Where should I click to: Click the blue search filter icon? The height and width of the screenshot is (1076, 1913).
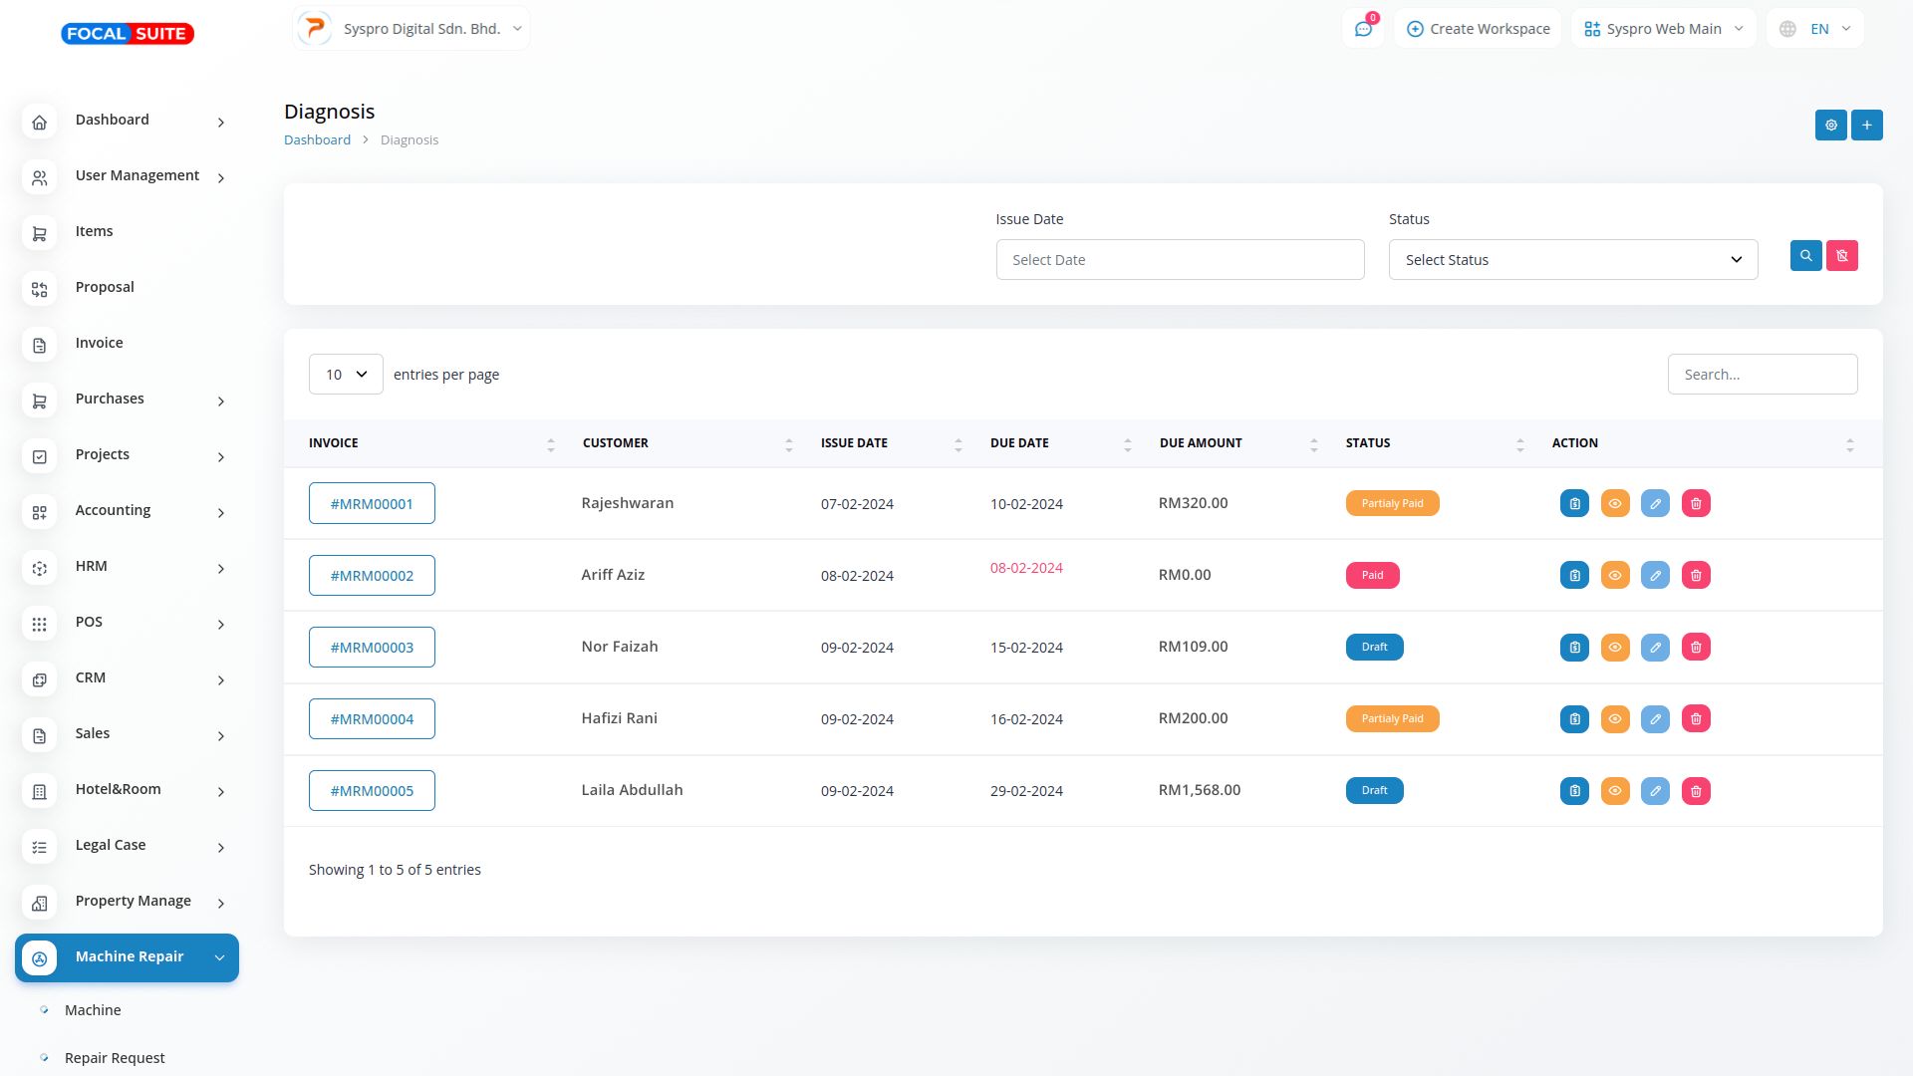1805,256
